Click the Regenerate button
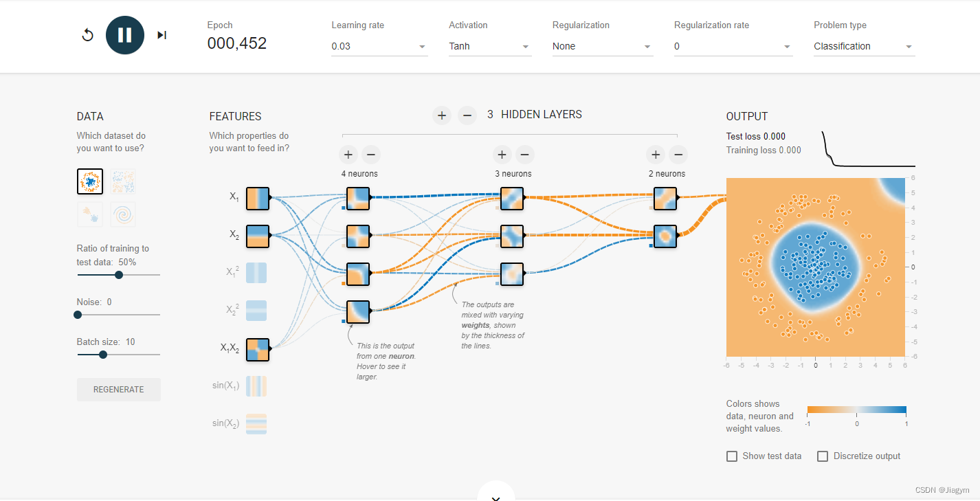 click(119, 390)
